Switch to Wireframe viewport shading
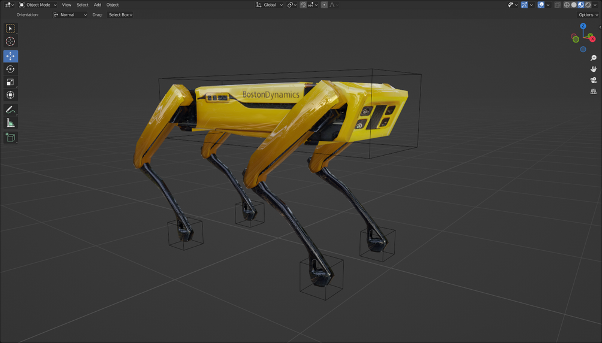Screen dimensions: 602x343 (567, 5)
